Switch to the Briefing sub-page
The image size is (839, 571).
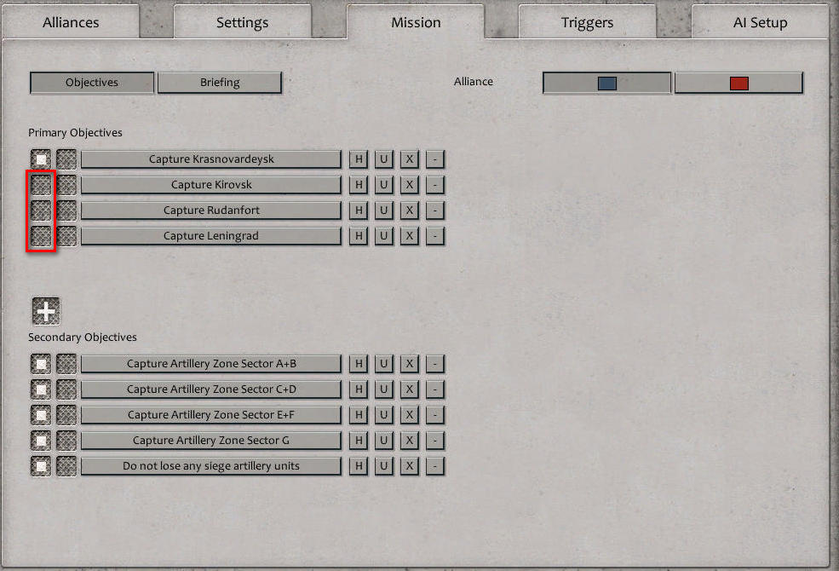(220, 83)
